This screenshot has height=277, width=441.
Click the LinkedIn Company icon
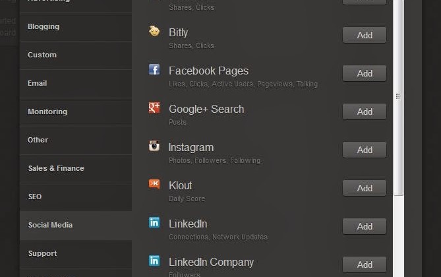tap(154, 261)
